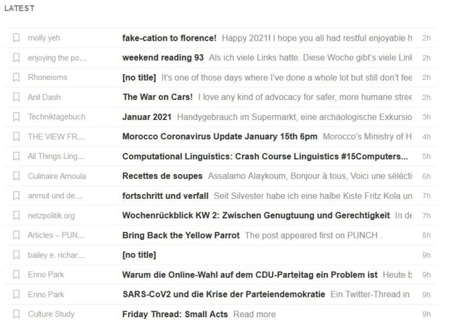453x323 pixels.
Task: Select the Techniktagebuch source name
Action: [x=57, y=116]
